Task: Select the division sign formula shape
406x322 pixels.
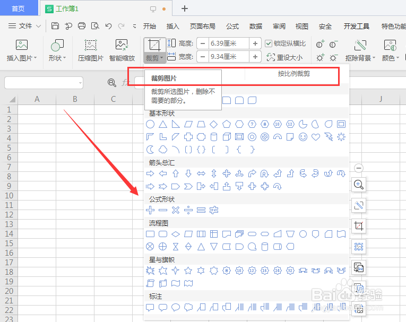Action: point(188,210)
